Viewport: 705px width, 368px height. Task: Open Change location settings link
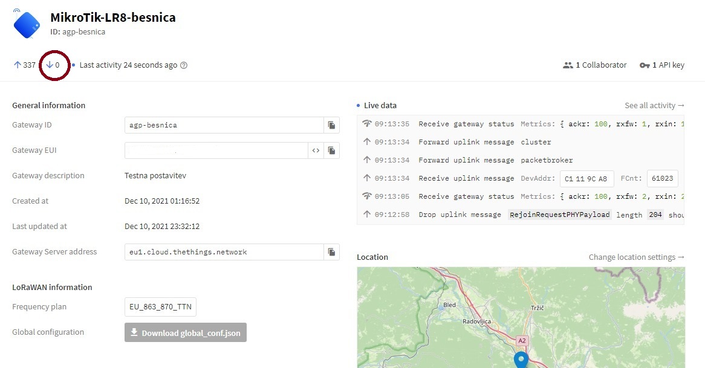(x=636, y=257)
